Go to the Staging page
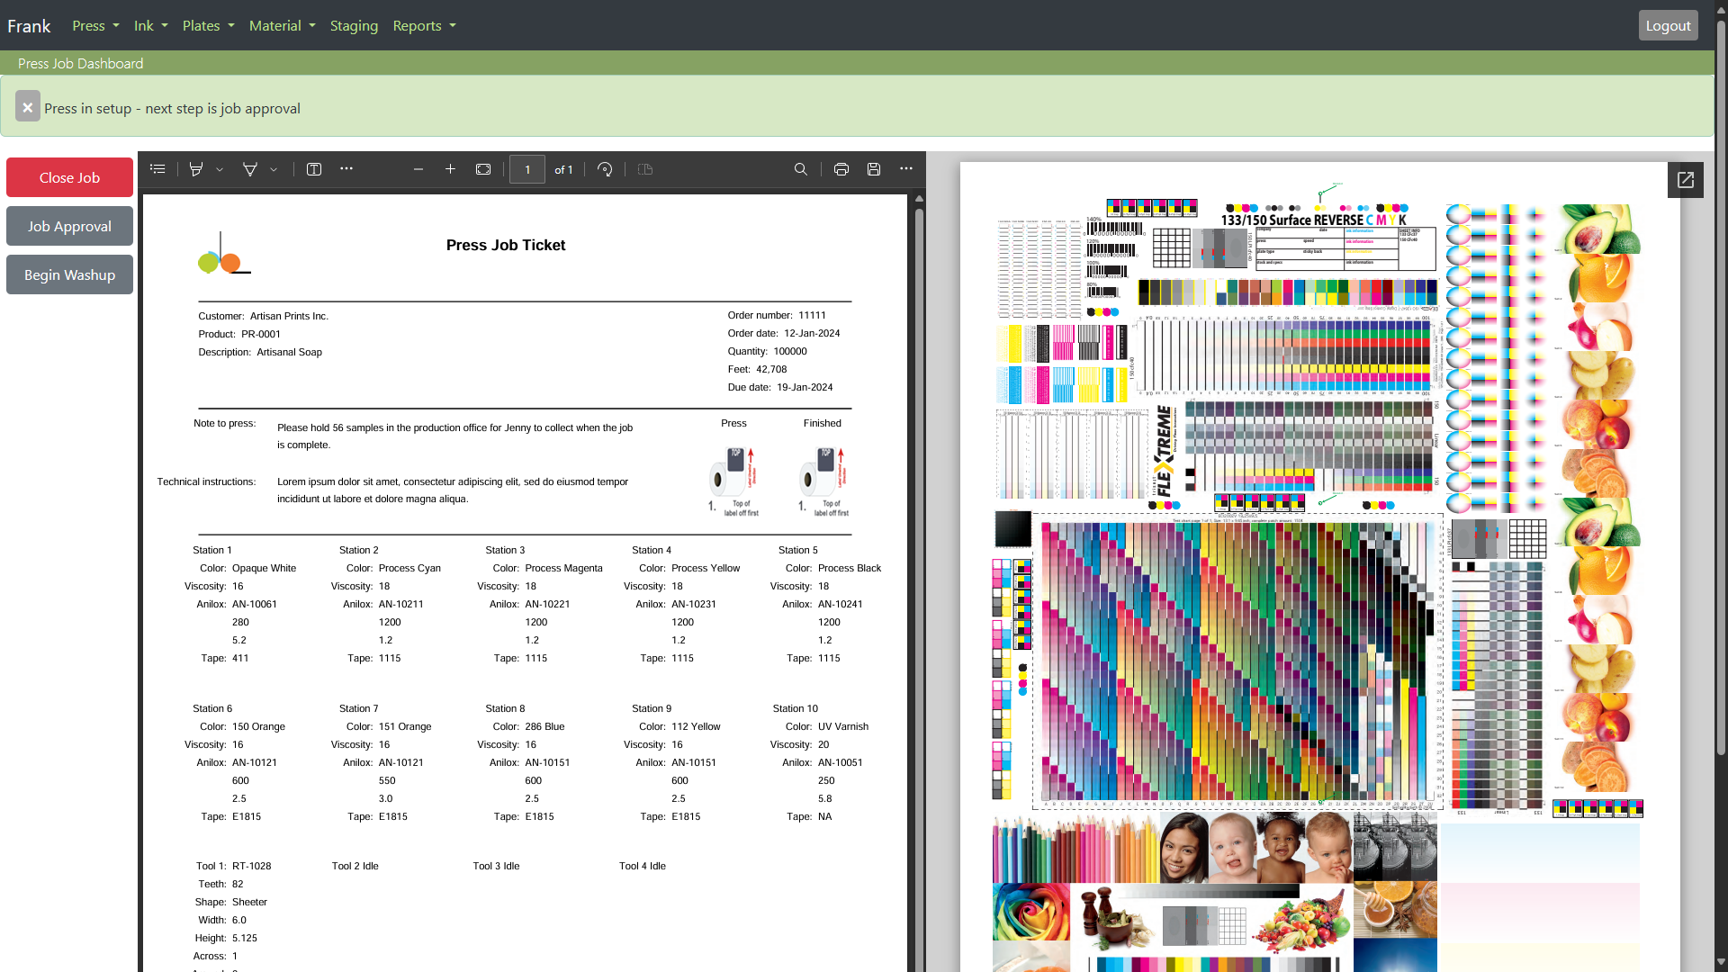 [354, 25]
